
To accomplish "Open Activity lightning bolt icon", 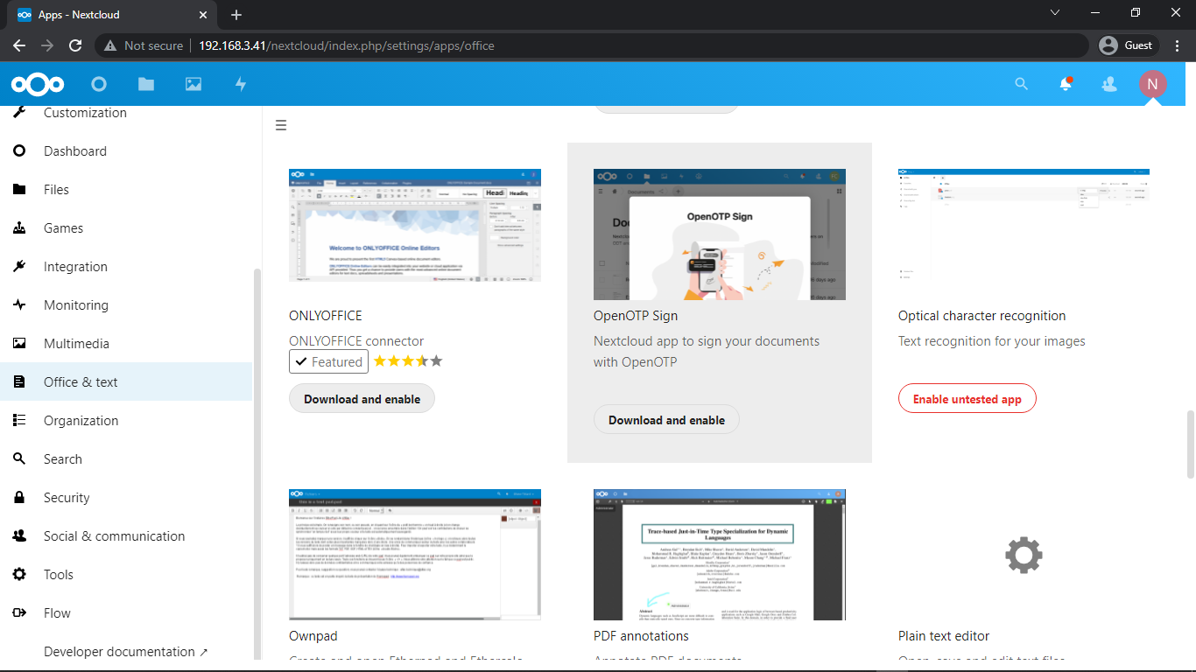I will coord(241,84).
